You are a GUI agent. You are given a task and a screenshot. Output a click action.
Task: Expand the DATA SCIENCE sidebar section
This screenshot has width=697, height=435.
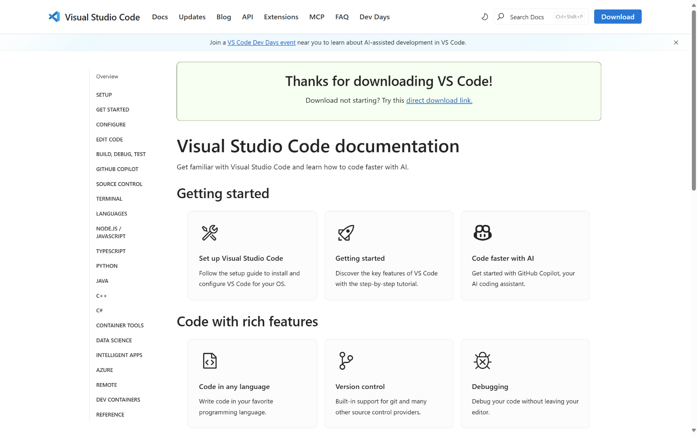pyautogui.click(x=114, y=340)
